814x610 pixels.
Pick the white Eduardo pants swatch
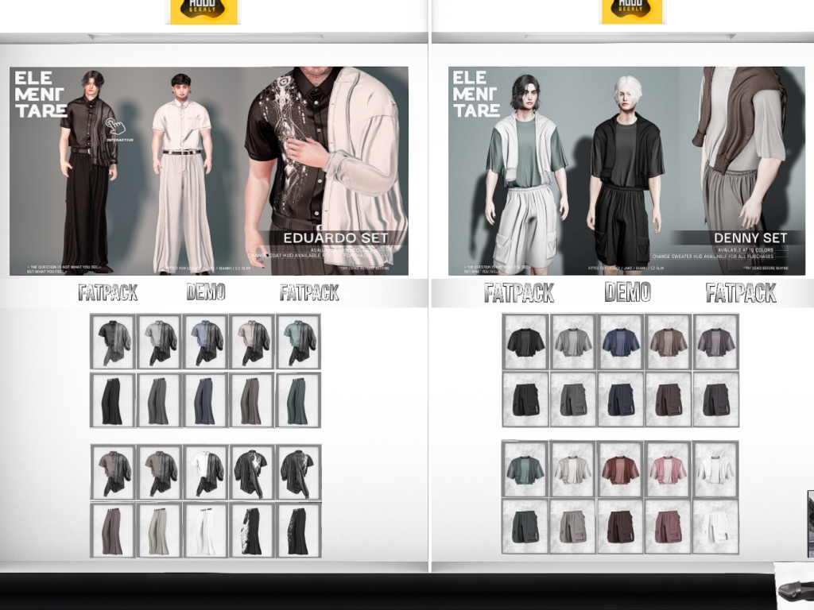coord(206,530)
